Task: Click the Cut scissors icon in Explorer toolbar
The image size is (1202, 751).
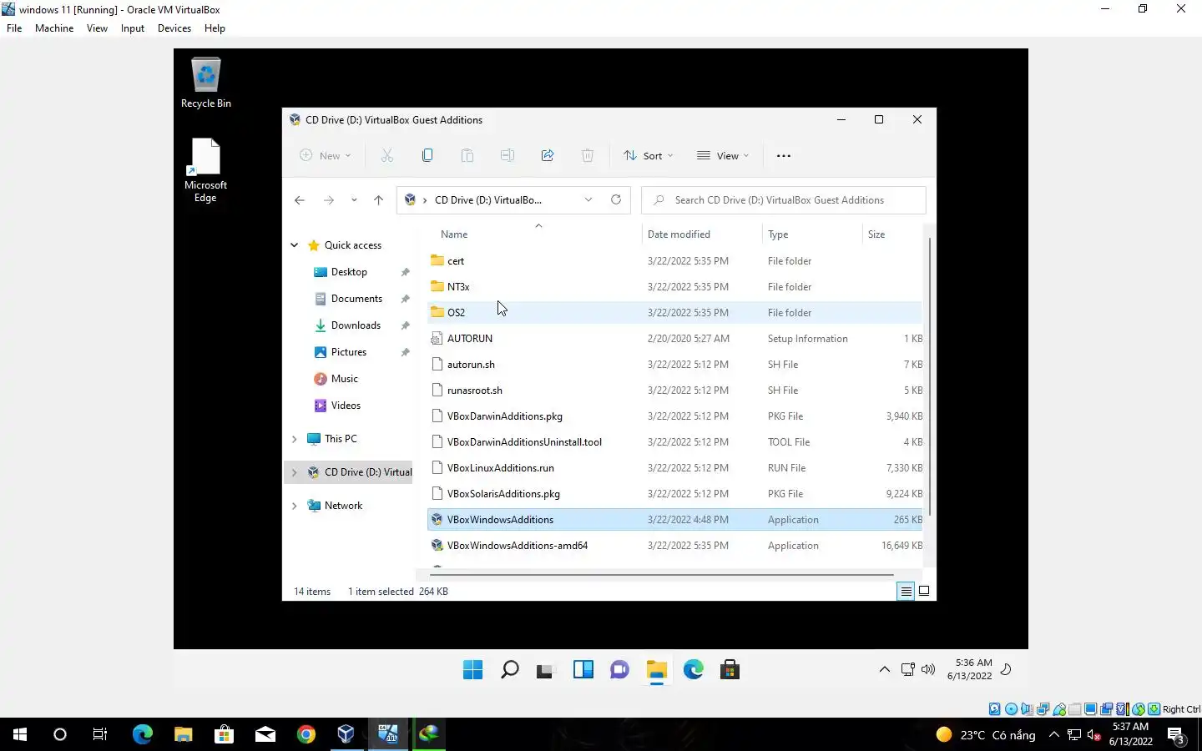Action: [387, 155]
